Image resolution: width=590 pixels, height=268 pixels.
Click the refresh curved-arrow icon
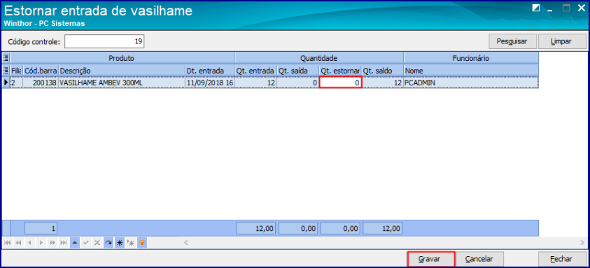pyautogui.click(x=108, y=243)
